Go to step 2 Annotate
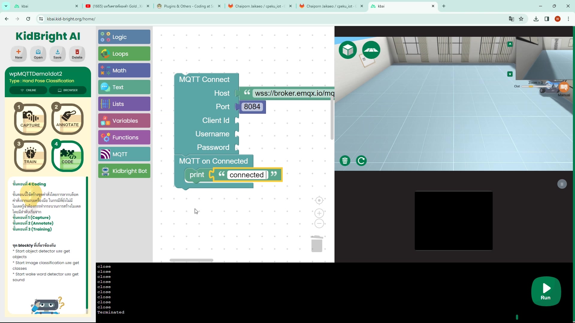Screen dimensions: 575x323 (67, 119)
